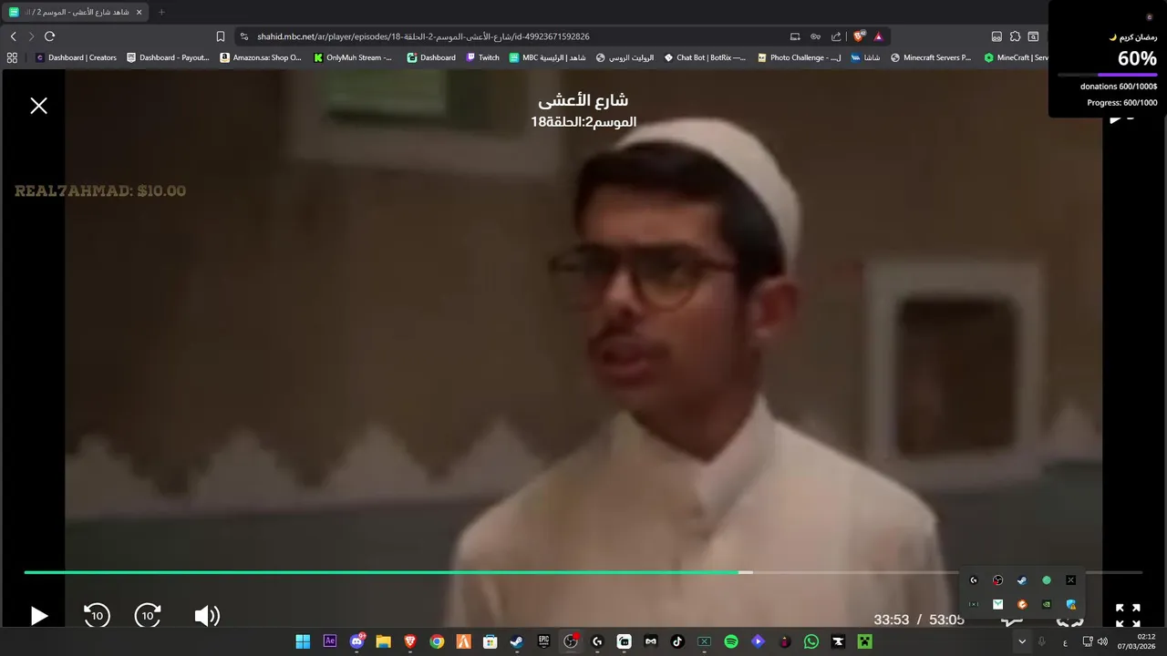Viewport: 1167px width, 656px height.
Task: Open Discord from the taskbar
Action: pyautogui.click(x=356, y=641)
